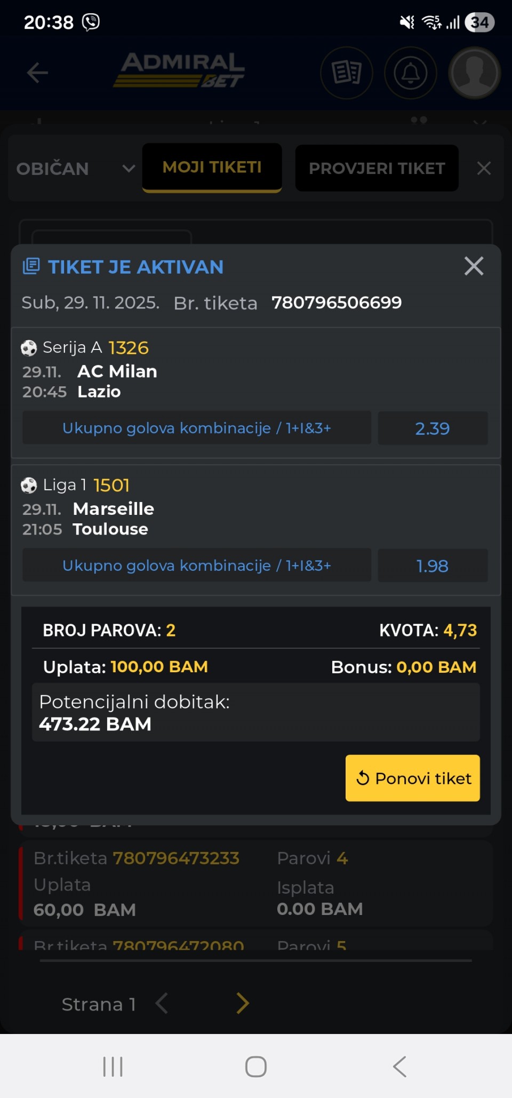Switch to the PROVJERI TIKET tab
This screenshot has width=512, height=1098.
click(377, 169)
